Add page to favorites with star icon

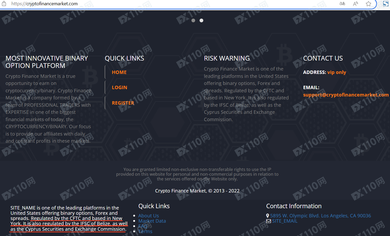pyautogui.click(x=368, y=4)
